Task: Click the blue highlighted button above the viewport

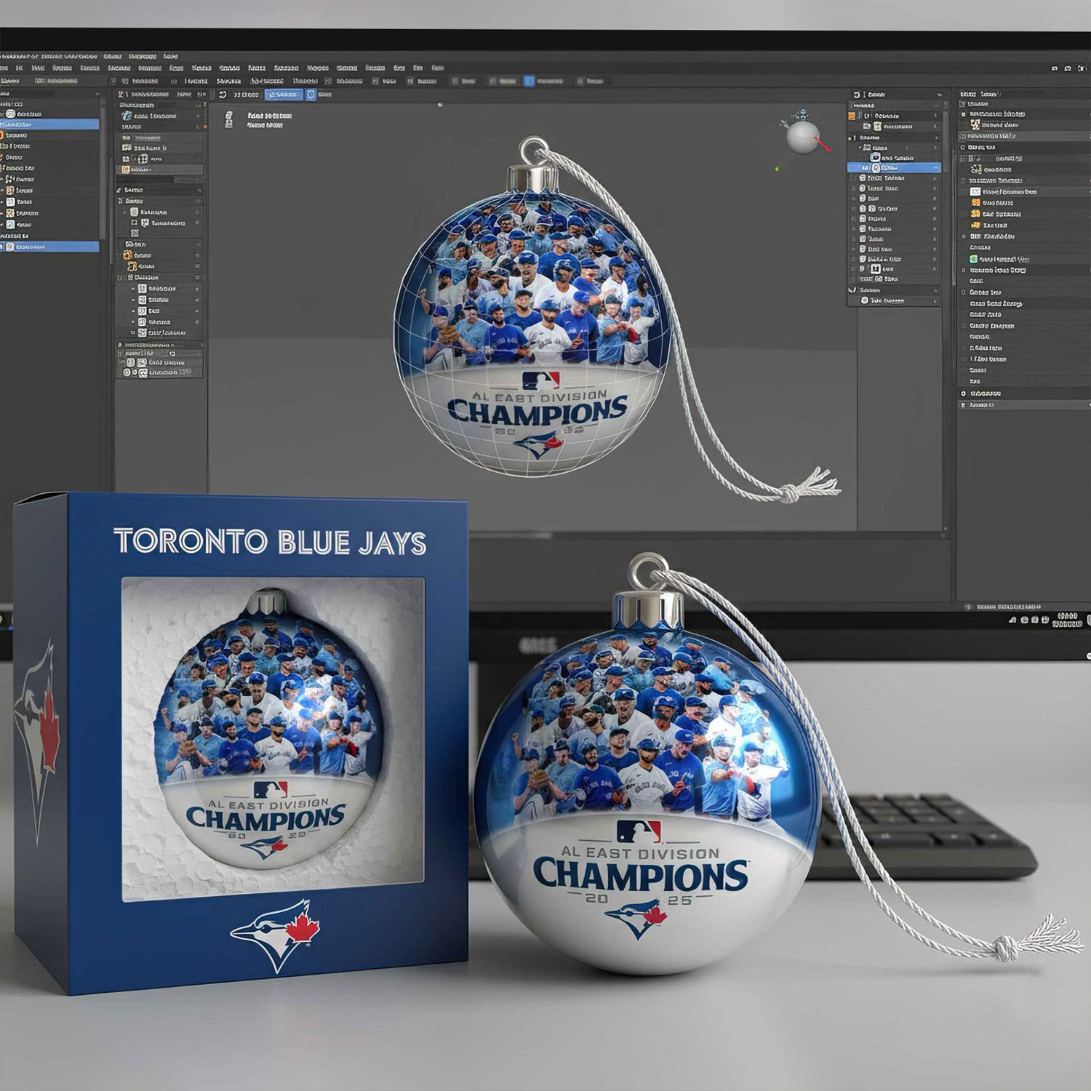Action: point(284,95)
